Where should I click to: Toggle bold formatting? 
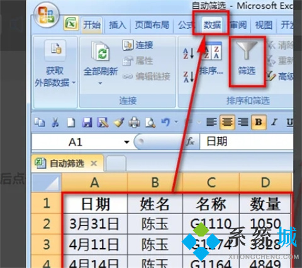tap(259, 122)
